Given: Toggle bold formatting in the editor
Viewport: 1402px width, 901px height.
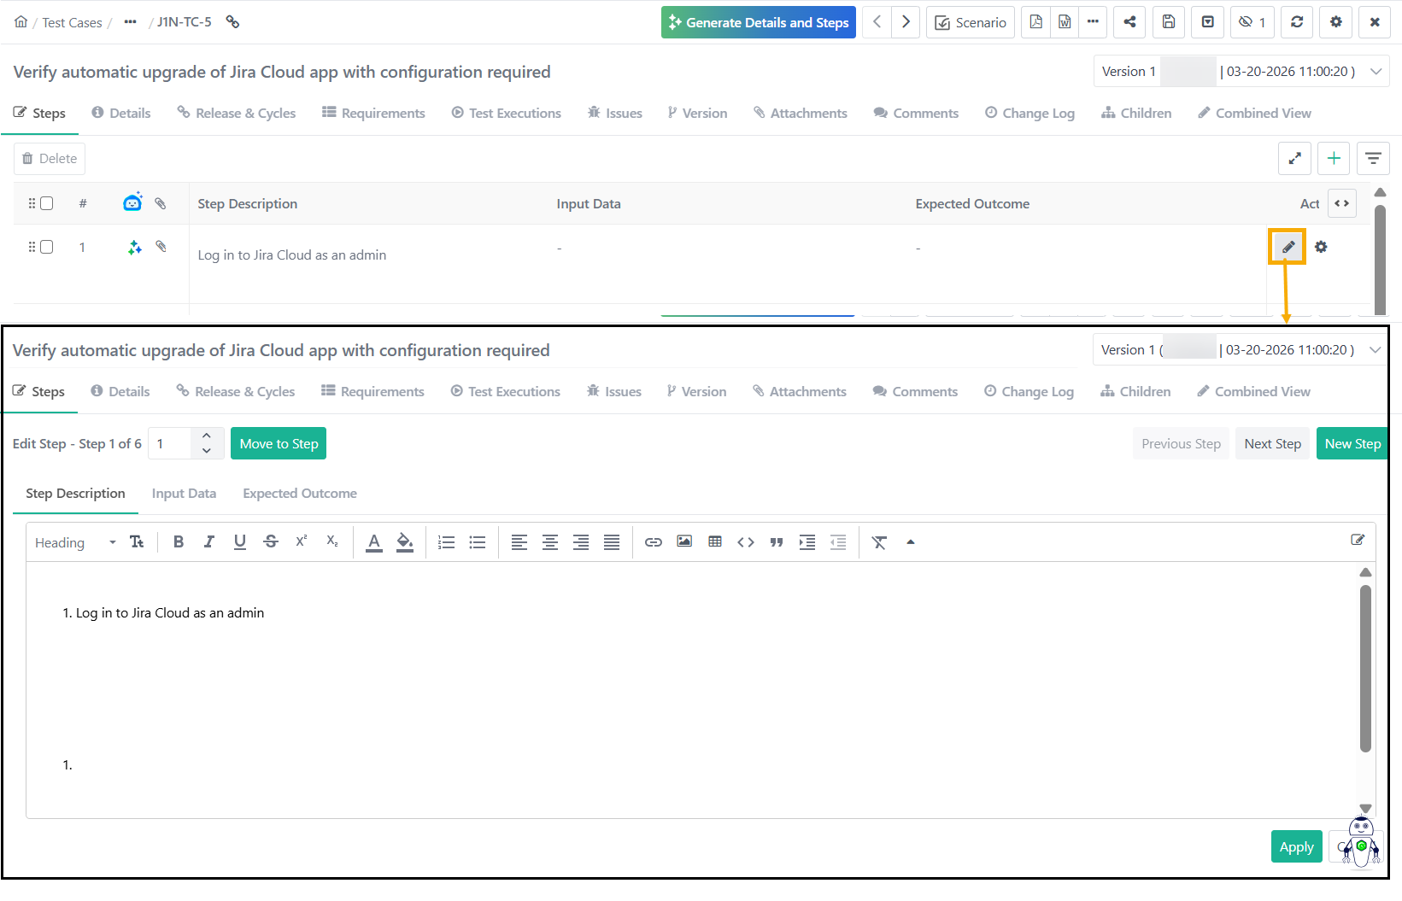Looking at the screenshot, I should [179, 541].
